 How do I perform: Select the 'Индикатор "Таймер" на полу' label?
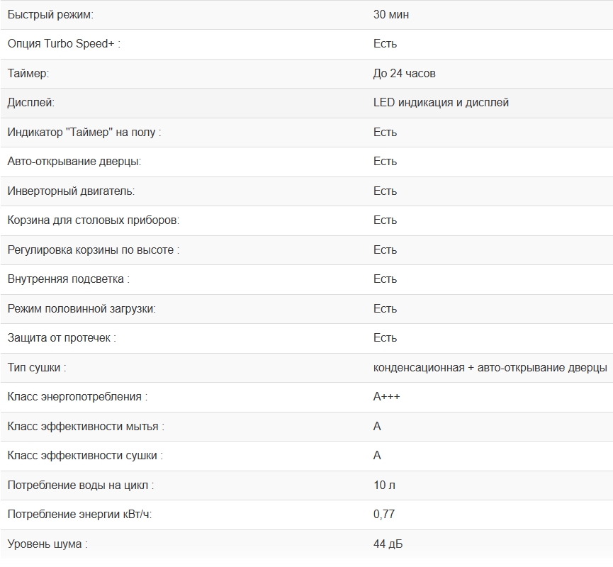point(84,133)
